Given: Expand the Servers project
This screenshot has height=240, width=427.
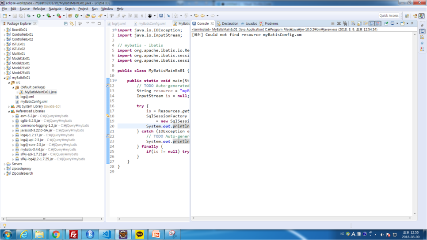Looking at the screenshot, I should (x=4, y=164).
